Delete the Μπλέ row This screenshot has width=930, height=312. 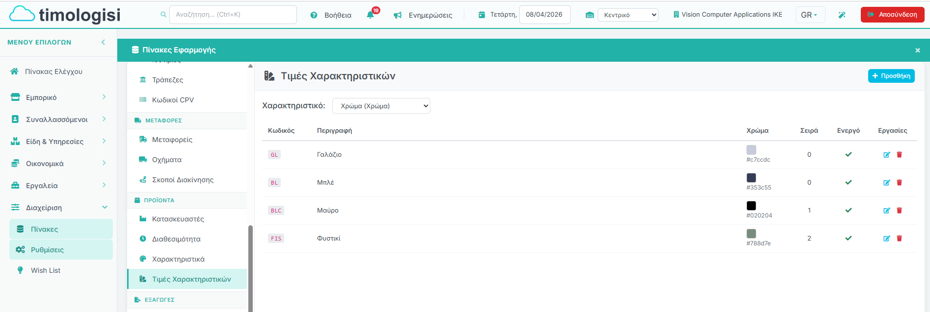click(x=899, y=183)
